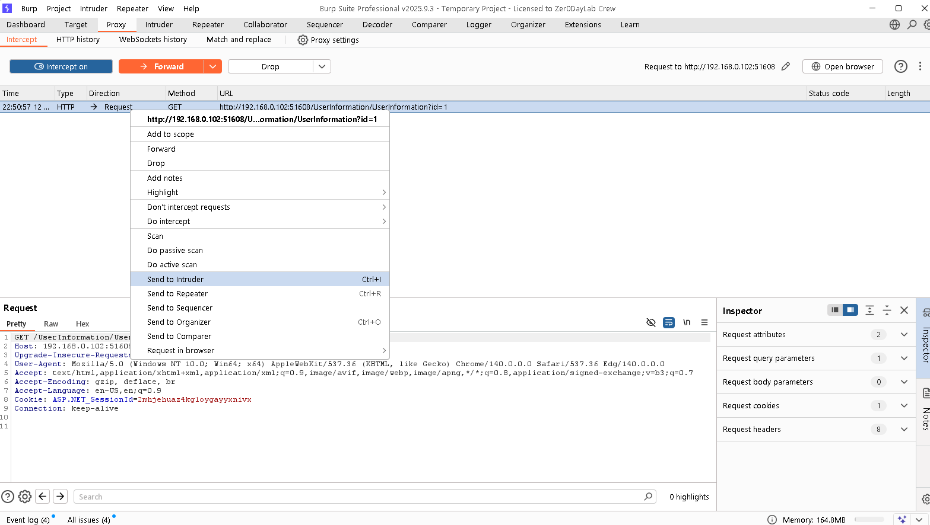Open the intercept help question icon
This screenshot has width=930, height=525.
(901, 66)
